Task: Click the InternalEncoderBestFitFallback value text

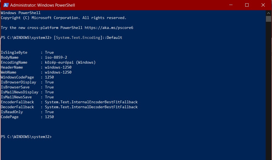Action: coord(91,102)
